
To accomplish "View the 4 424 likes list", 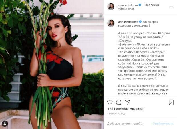I will coord(126,109).
